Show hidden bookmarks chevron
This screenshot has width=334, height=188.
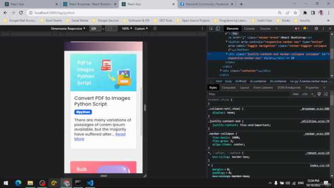(328, 20)
